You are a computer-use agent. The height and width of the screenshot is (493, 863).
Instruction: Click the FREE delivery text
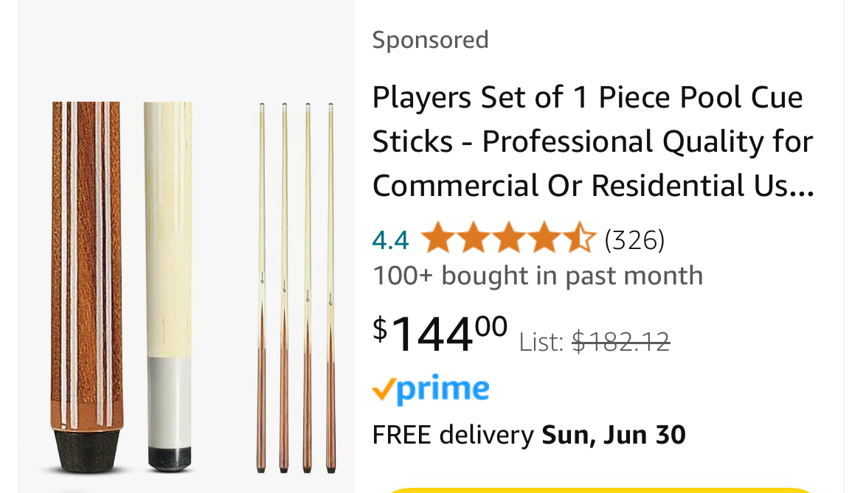point(453,435)
